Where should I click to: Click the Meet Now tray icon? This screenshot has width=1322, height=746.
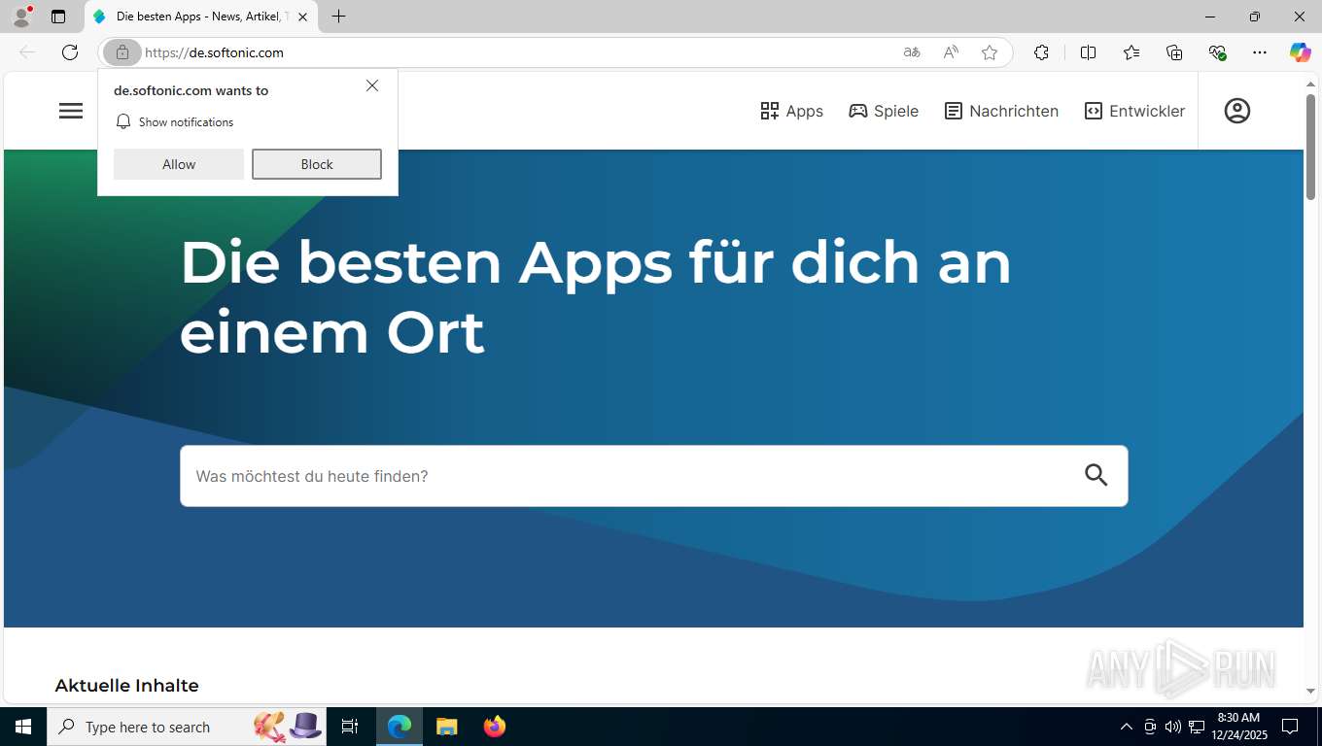(1150, 727)
